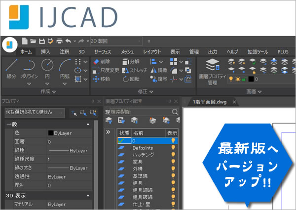296x210 pixels.
Task: Choose the ストレッチ stretch tool
Action: coord(135,70)
